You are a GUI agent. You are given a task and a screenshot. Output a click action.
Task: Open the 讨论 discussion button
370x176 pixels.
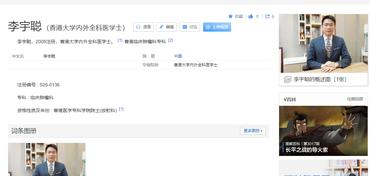click(x=190, y=27)
